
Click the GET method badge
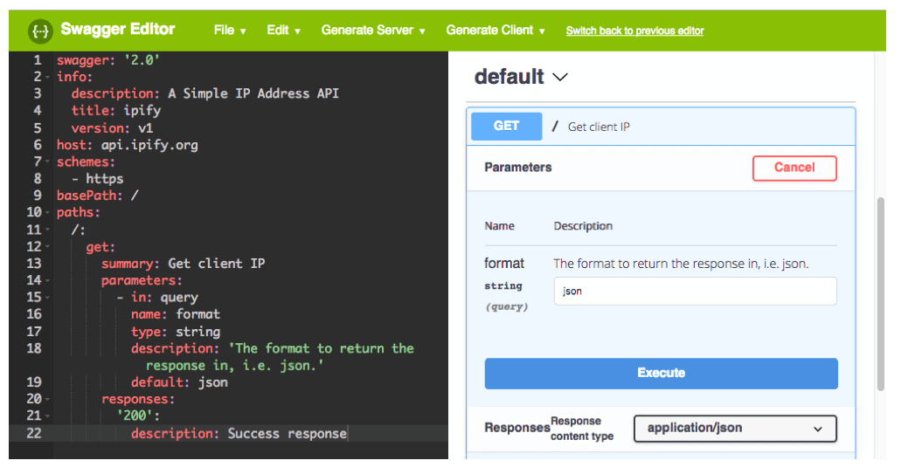click(x=506, y=126)
